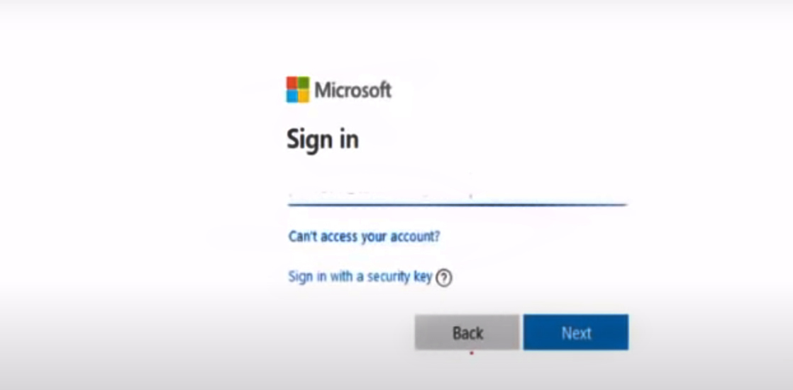Return via the gray Back button

pyautogui.click(x=467, y=333)
